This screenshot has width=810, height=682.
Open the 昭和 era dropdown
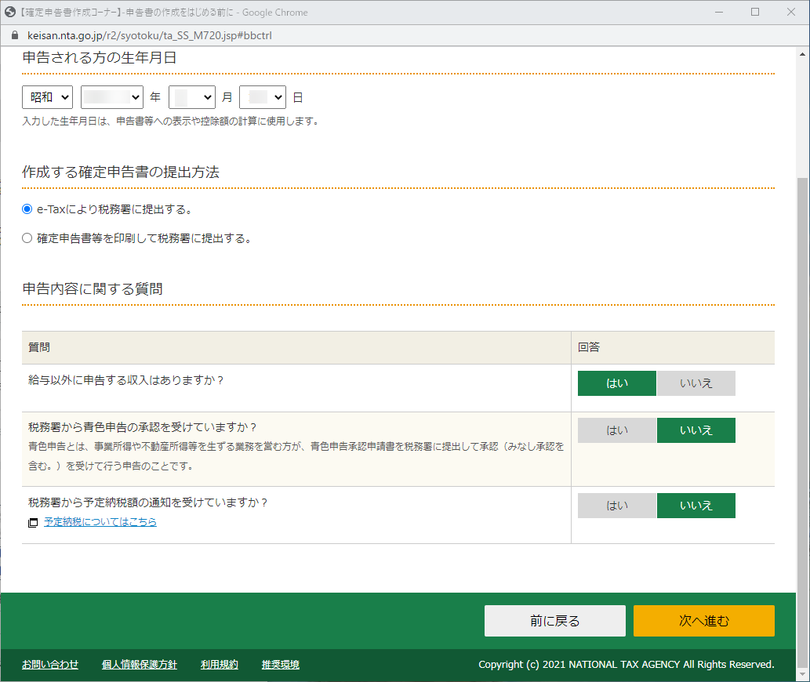[48, 97]
